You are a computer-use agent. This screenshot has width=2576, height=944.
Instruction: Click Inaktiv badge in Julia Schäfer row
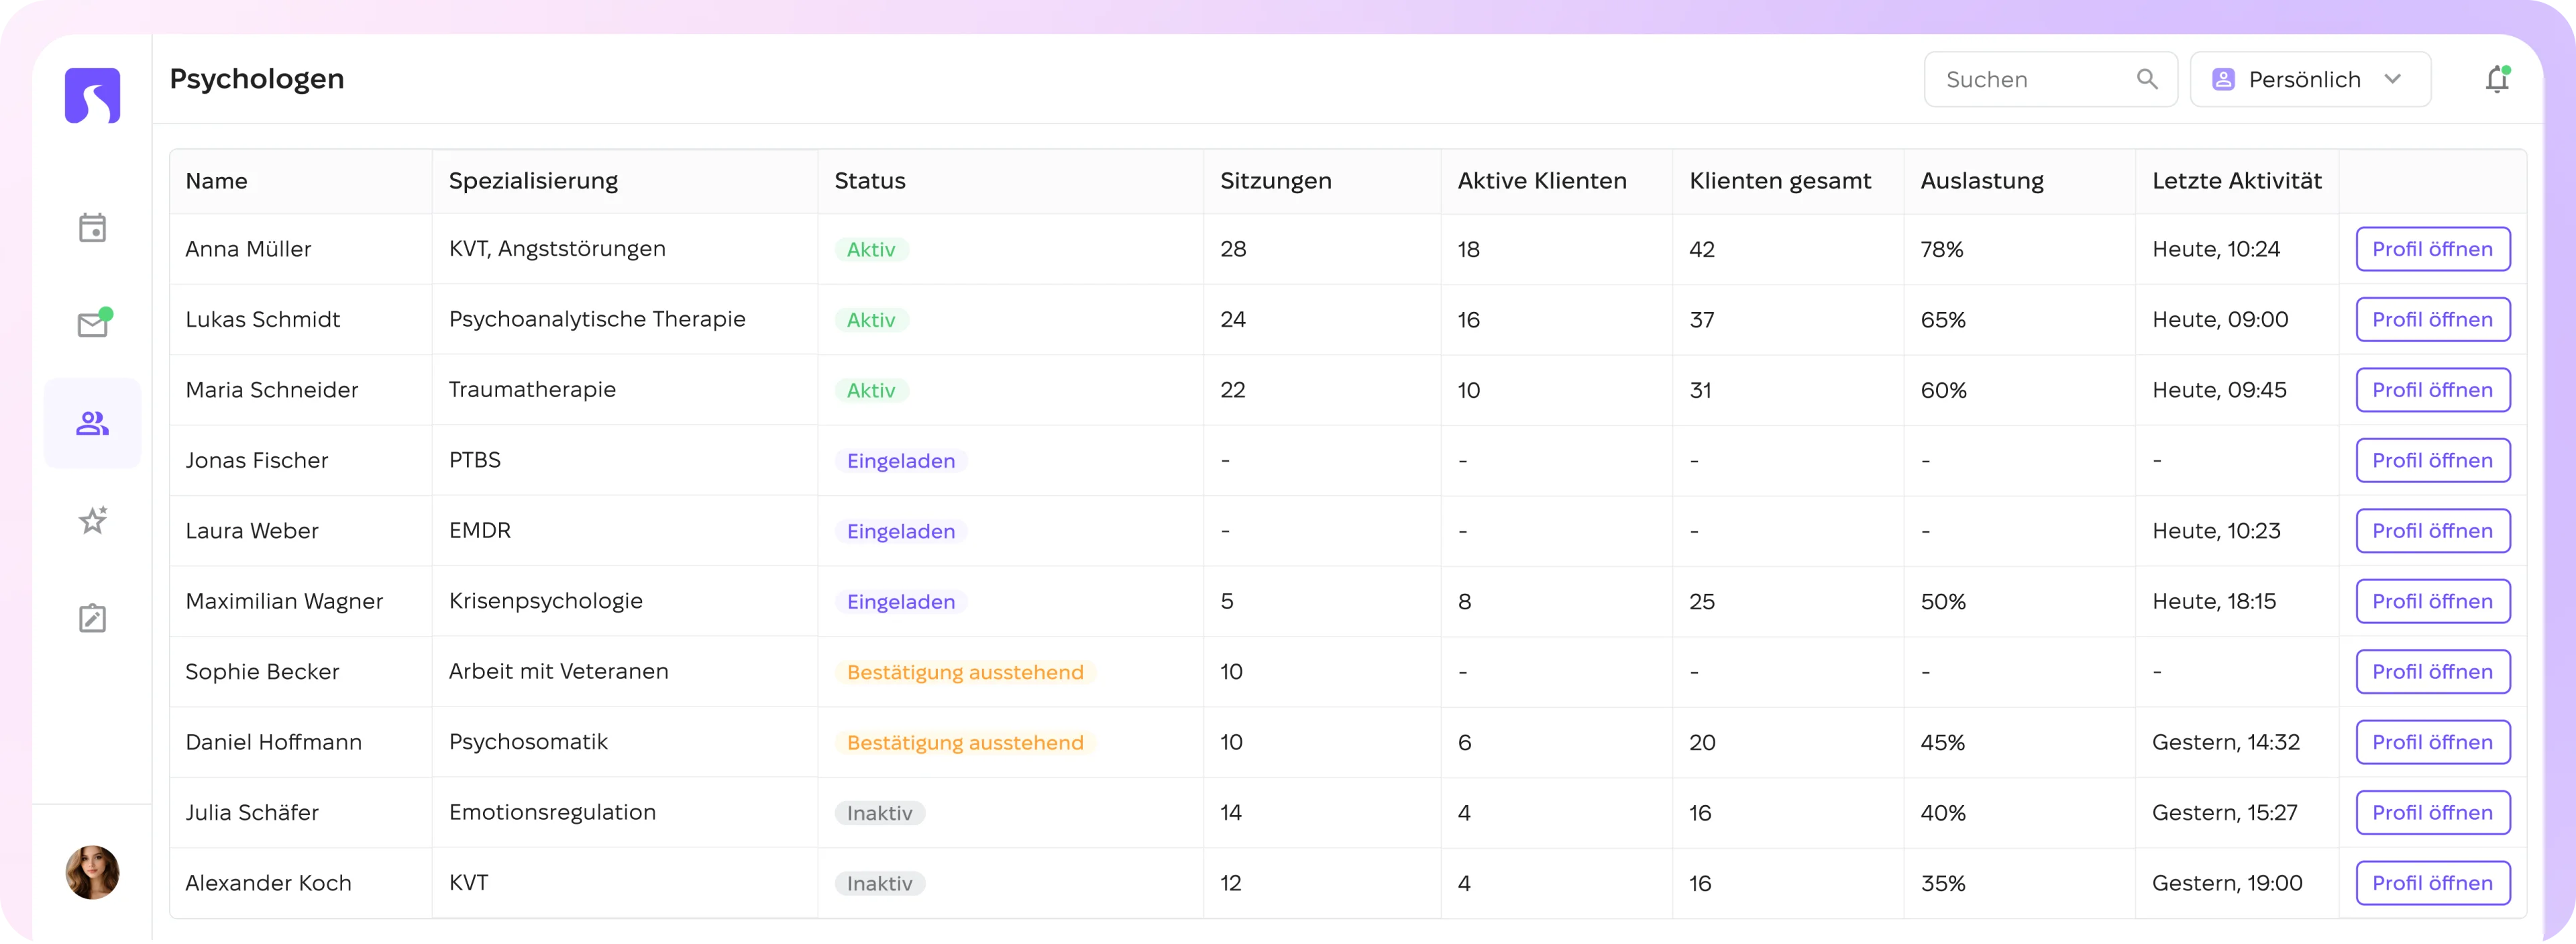pos(880,814)
